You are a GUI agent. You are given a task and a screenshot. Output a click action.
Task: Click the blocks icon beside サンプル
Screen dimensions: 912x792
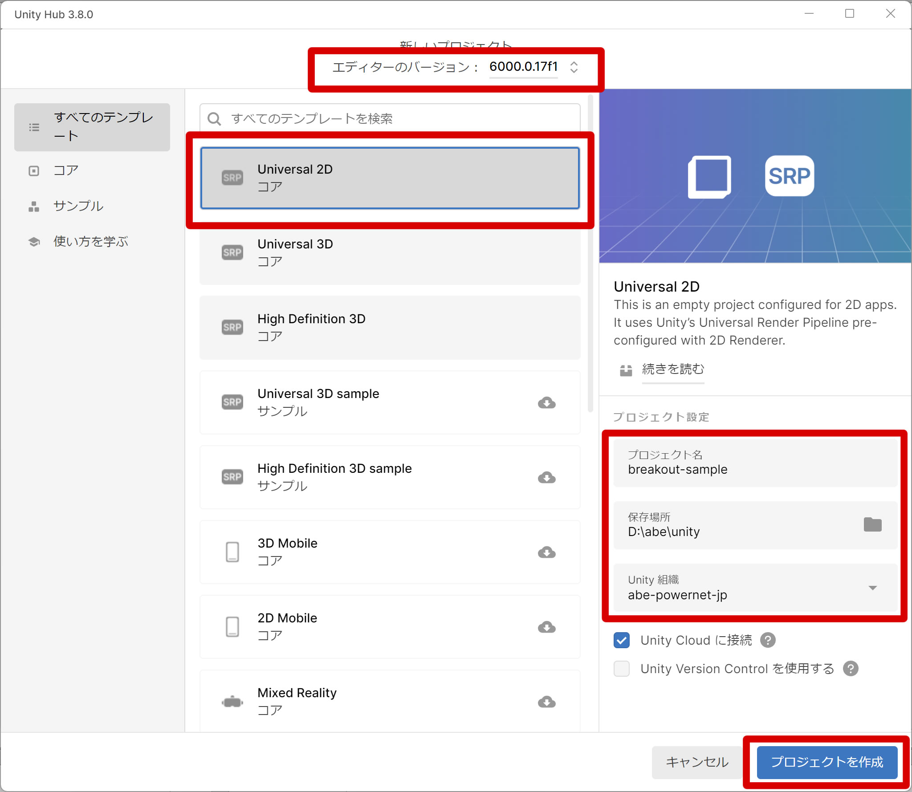coord(34,207)
